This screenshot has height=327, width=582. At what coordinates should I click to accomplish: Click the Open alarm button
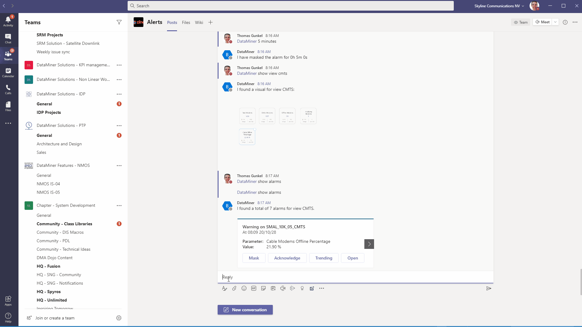point(353,258)
